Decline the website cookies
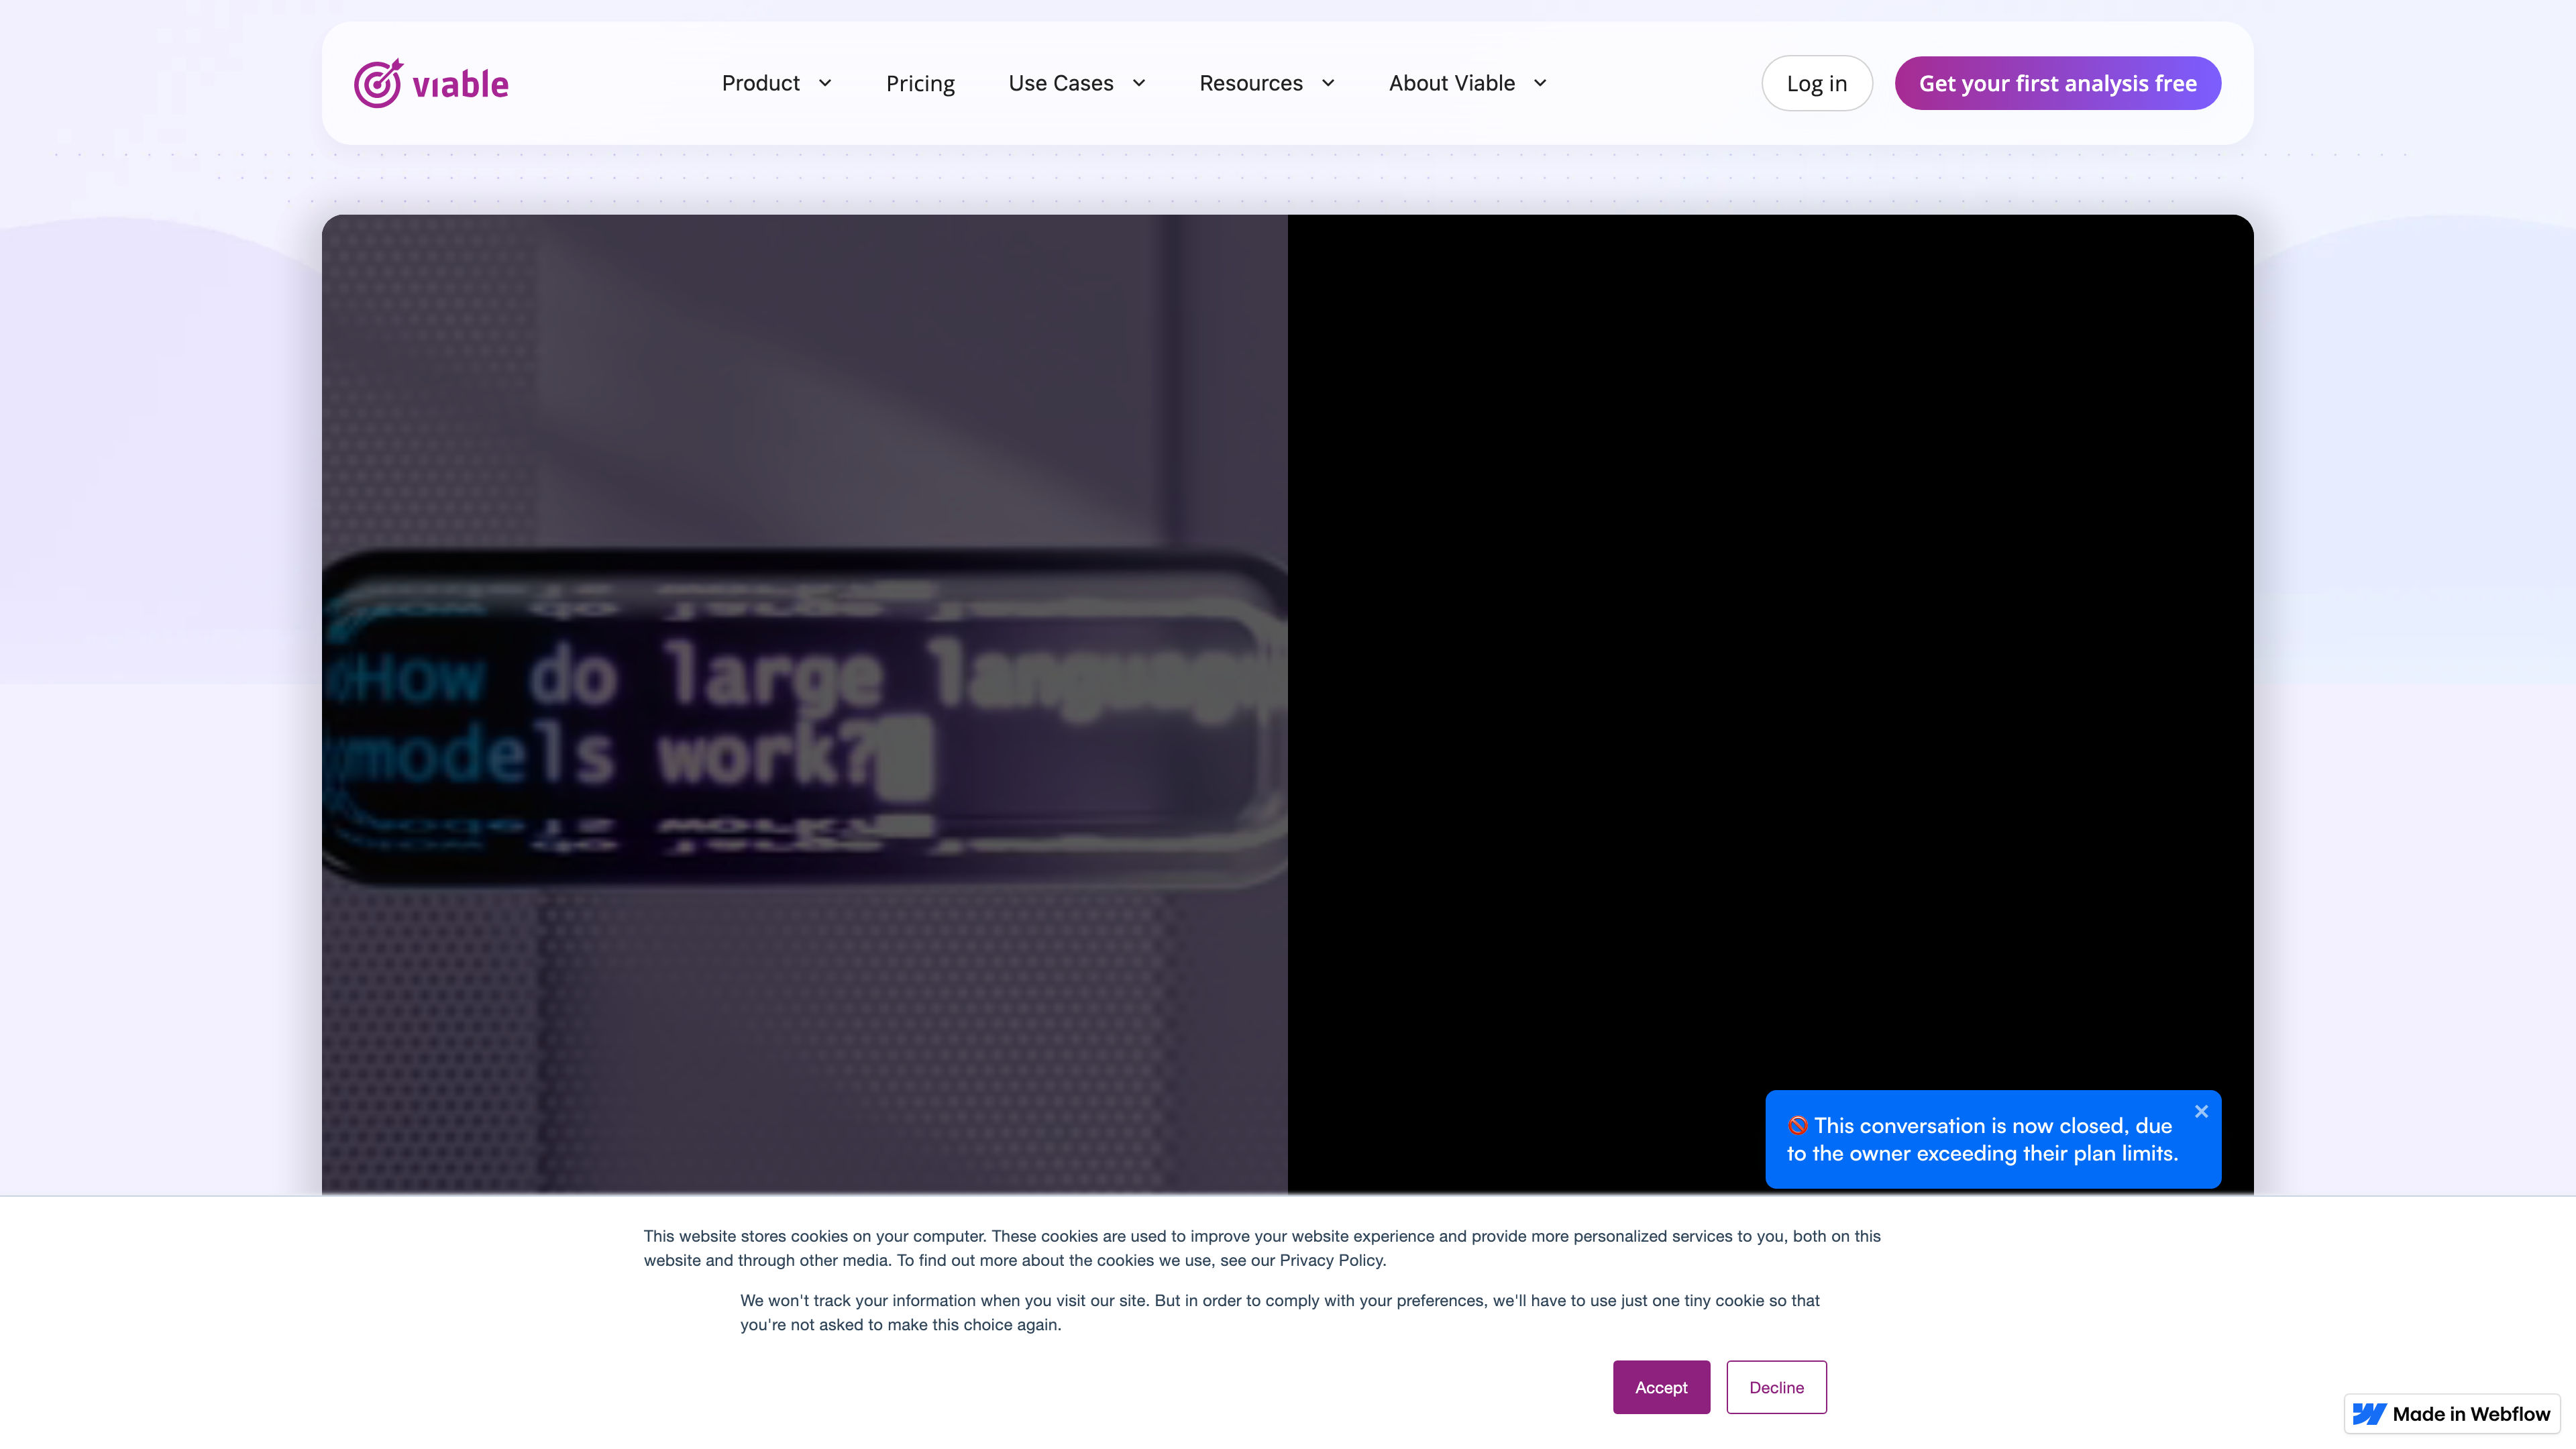This screenshot has width=2576, height=1449. (x=1776, y=1387)
